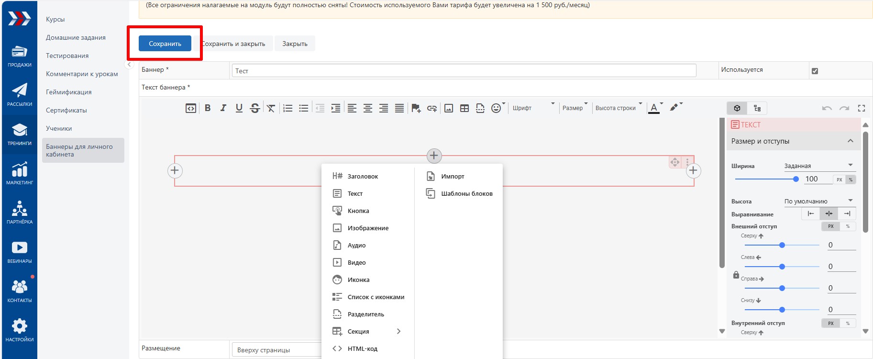Open Домашние задания in the side menu
Image resolution: width=873 pixels, height=359 pixels.
click(76, 37)
